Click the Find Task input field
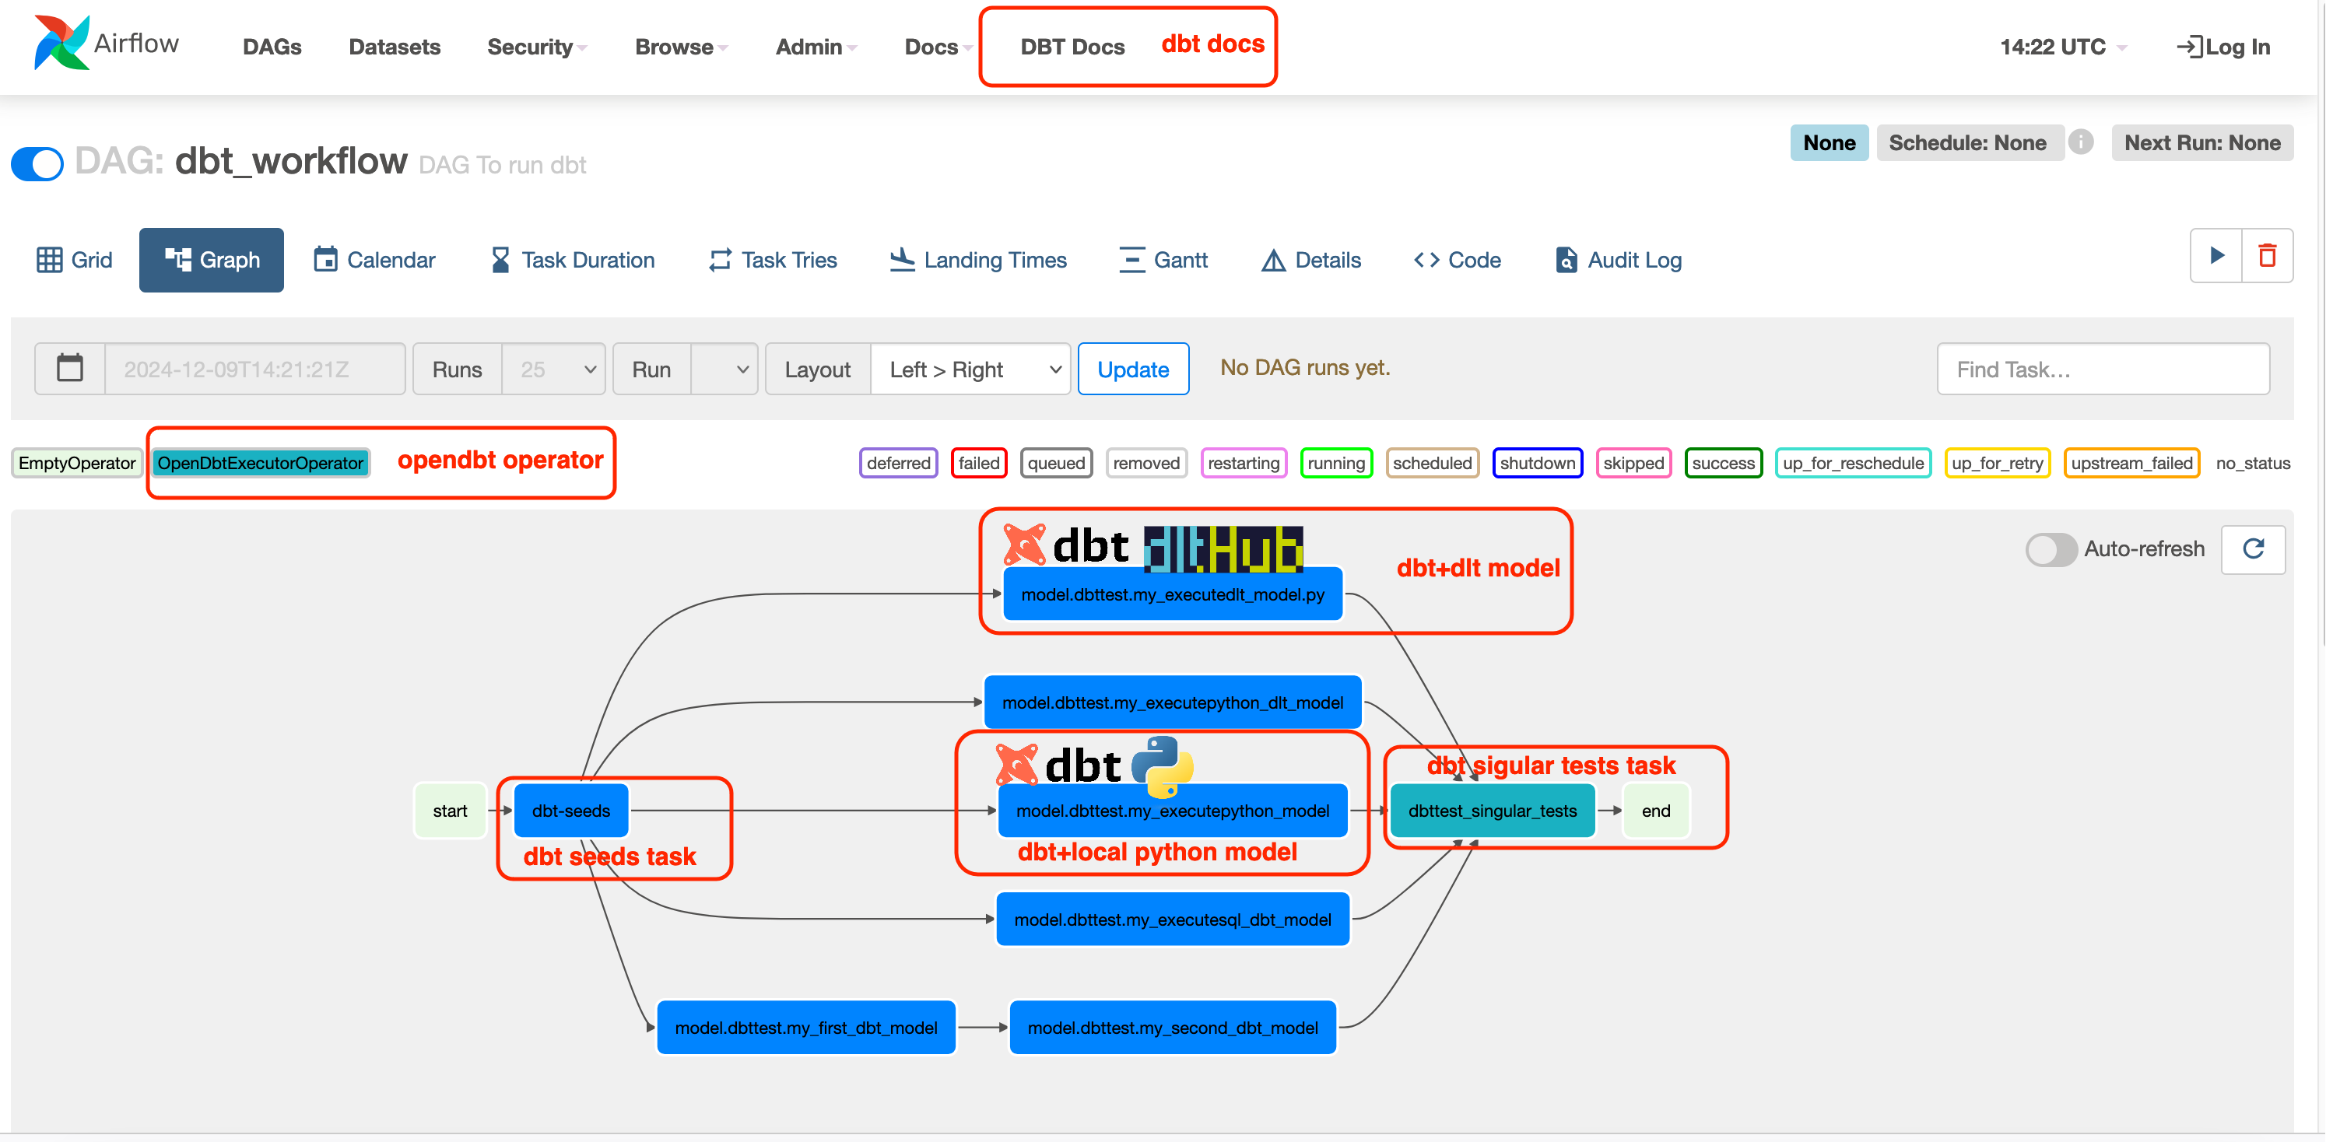 tap(2105, 368)
